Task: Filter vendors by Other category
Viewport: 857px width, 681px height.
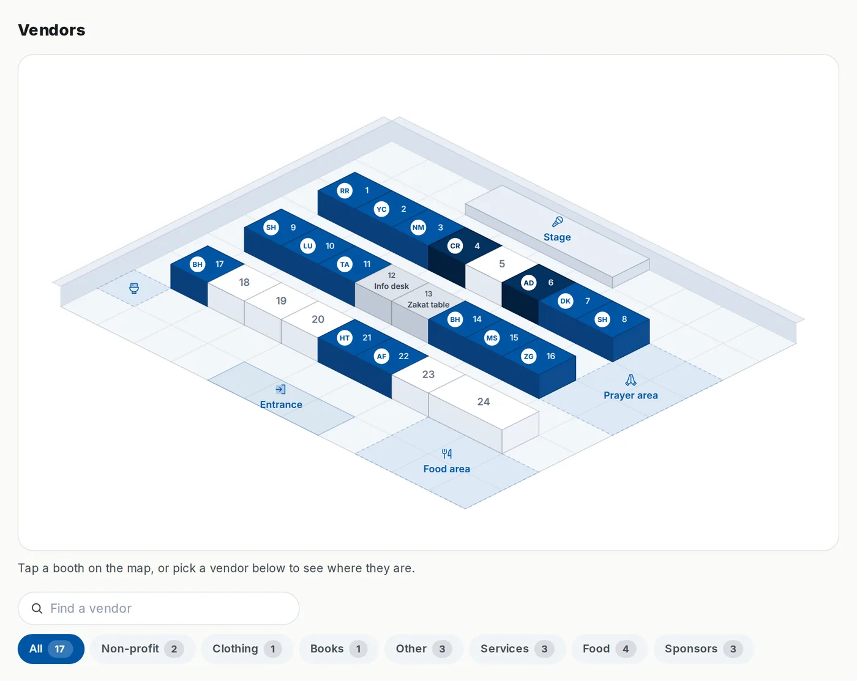Action: (x=424, y=649)
